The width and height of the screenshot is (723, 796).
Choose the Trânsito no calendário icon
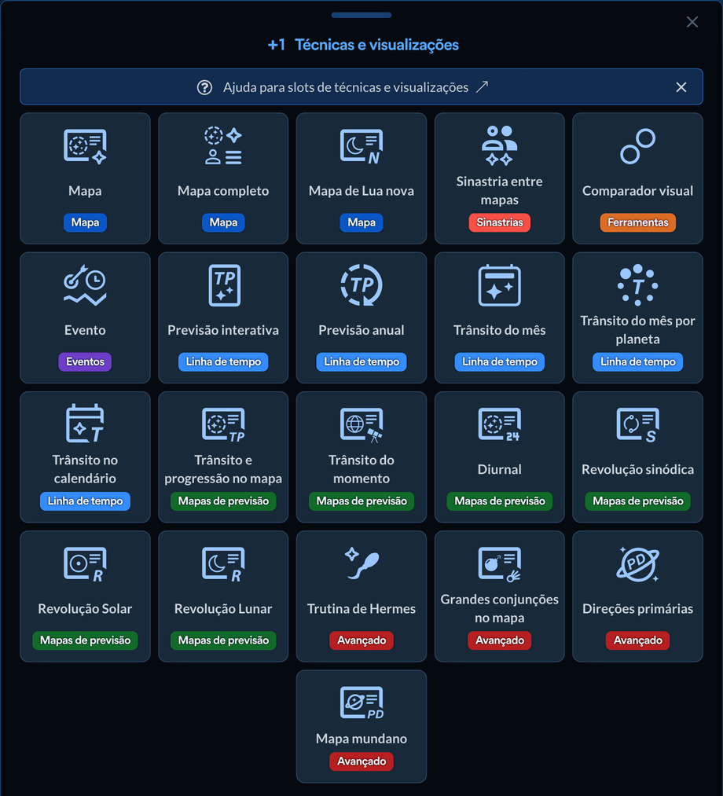[85, 424]
